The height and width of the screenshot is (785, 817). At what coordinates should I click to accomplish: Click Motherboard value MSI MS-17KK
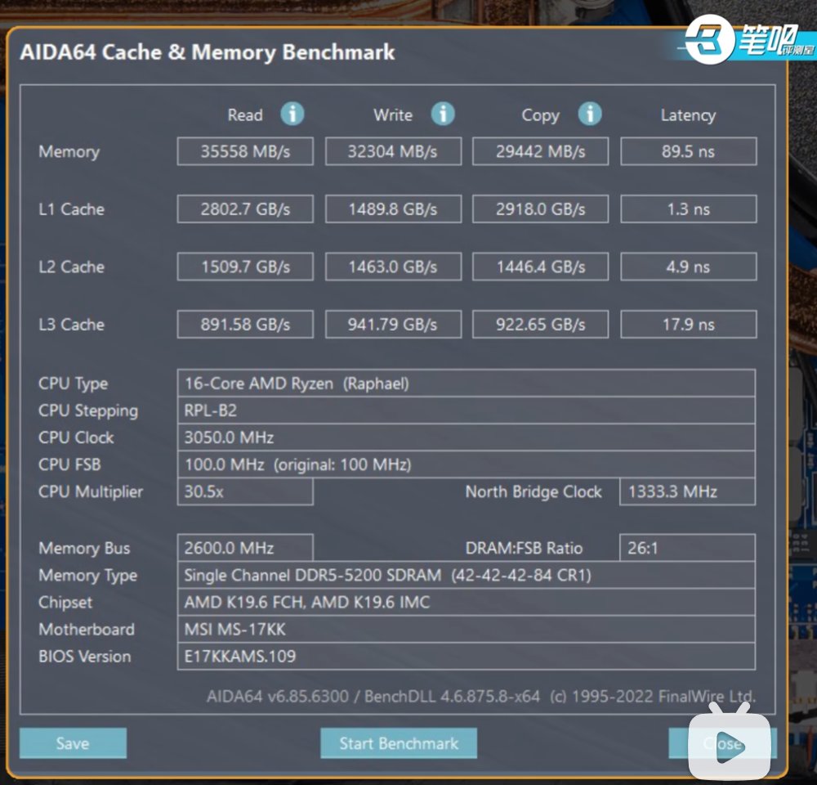(x=467, y=629)
